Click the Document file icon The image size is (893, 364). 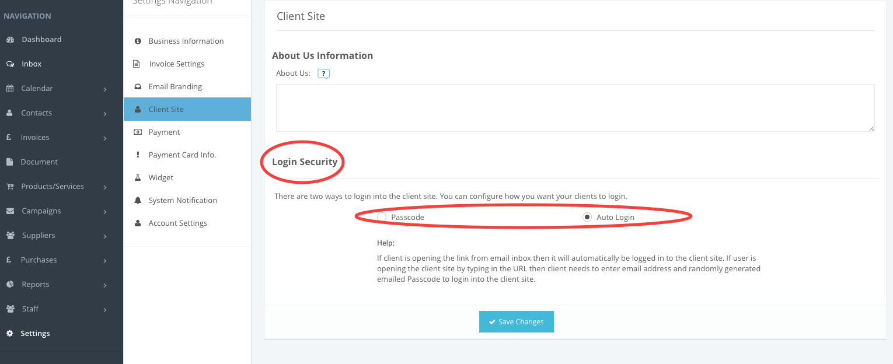coord(10,162)
